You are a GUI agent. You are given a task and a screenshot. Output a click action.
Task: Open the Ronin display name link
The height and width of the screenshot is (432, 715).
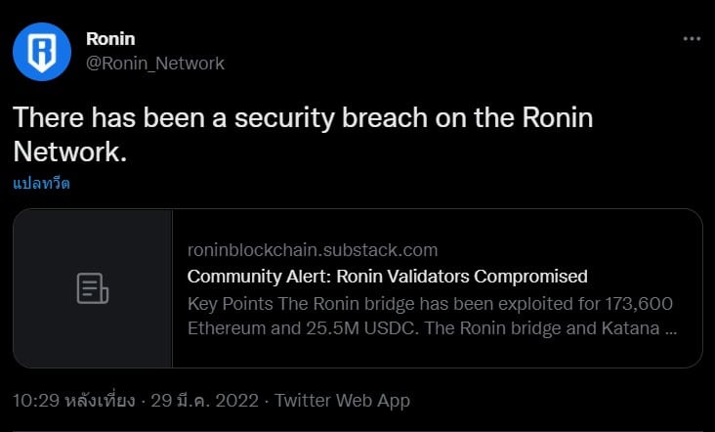110,39
